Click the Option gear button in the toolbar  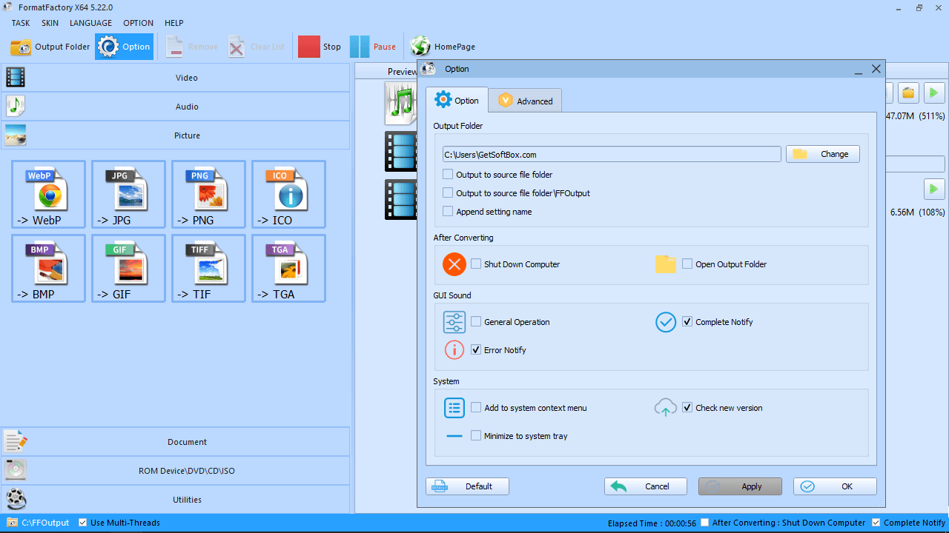pos(125,47)
